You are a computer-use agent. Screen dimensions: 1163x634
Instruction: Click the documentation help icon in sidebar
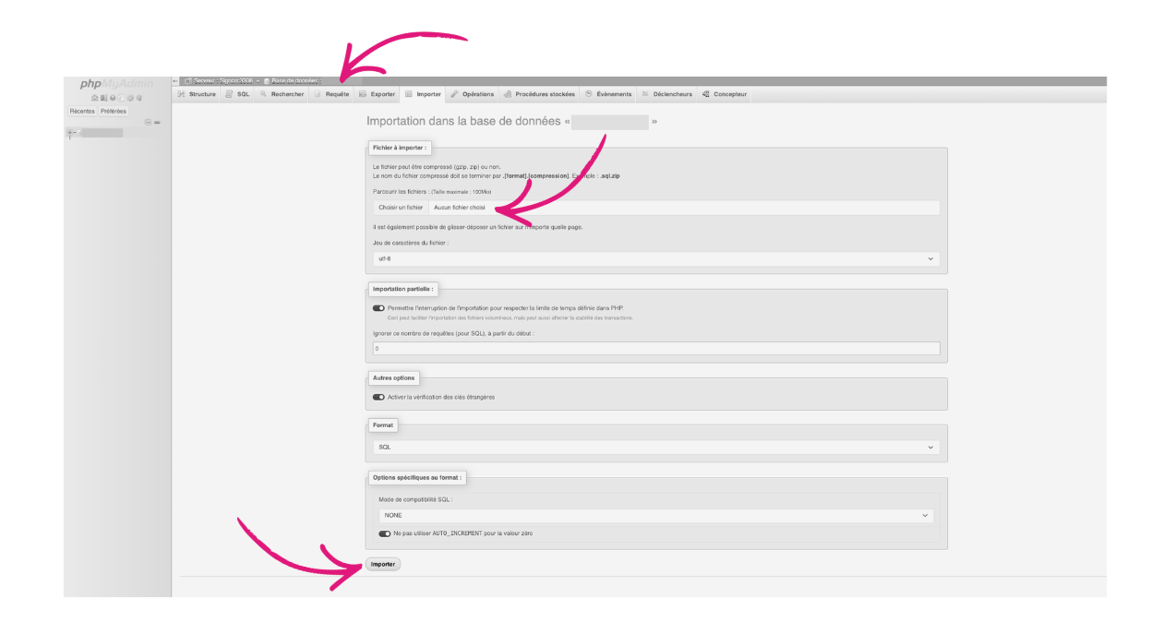112,98
